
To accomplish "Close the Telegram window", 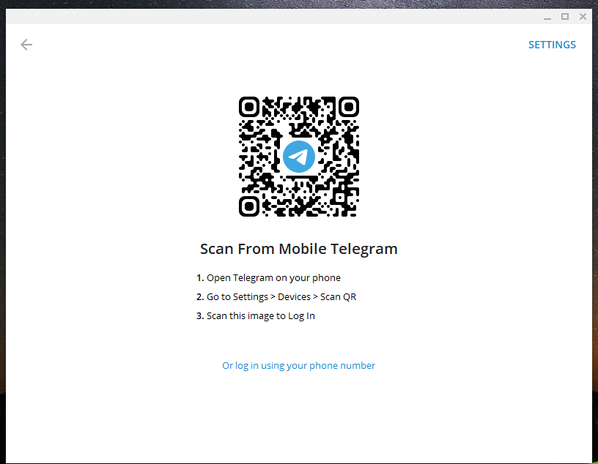I will tap(583, 17).
